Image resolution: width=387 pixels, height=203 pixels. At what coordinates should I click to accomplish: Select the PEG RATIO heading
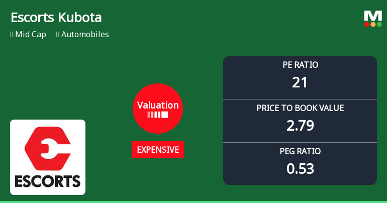[x=300, y=151]
